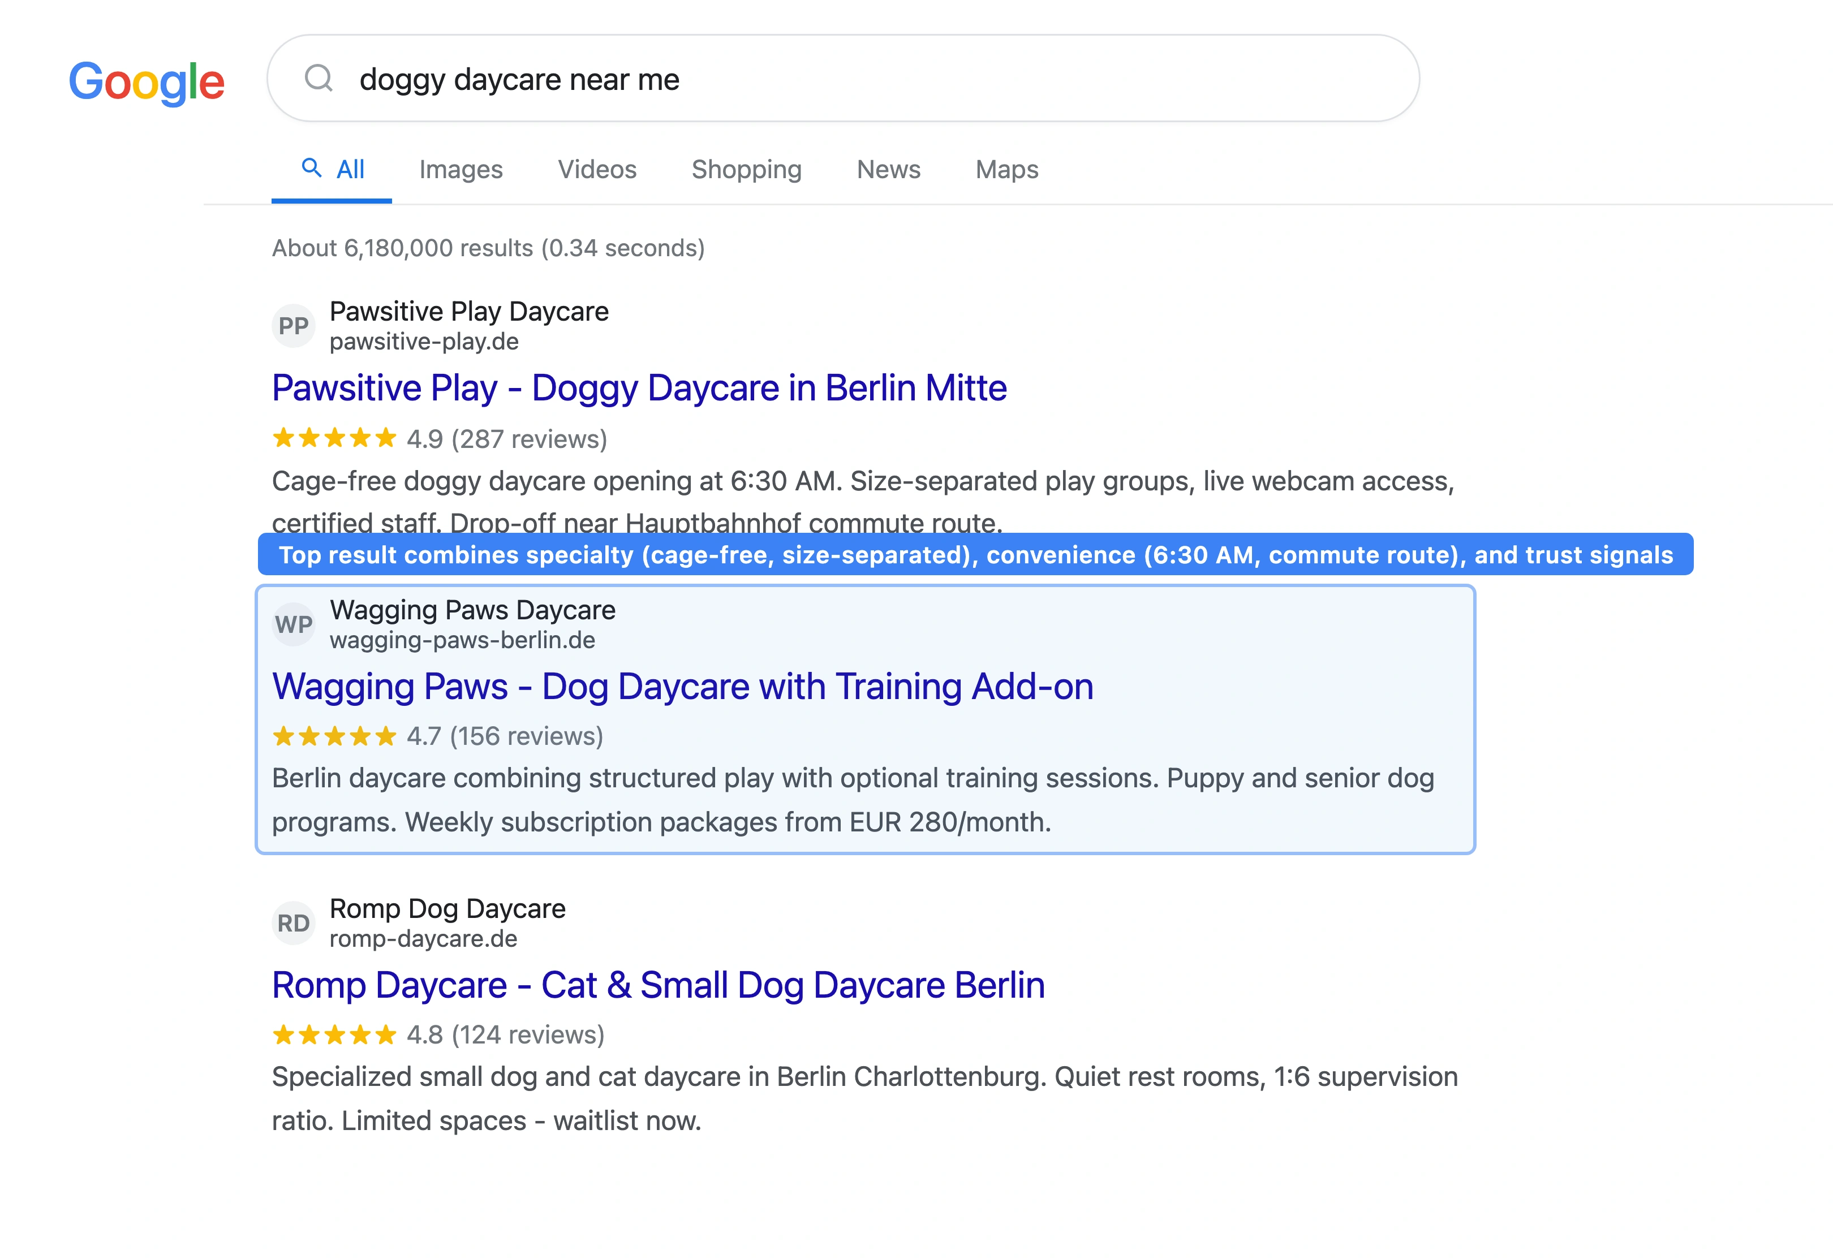
Task: Open the Romp Daycare Berlin result
Action: 658,985
